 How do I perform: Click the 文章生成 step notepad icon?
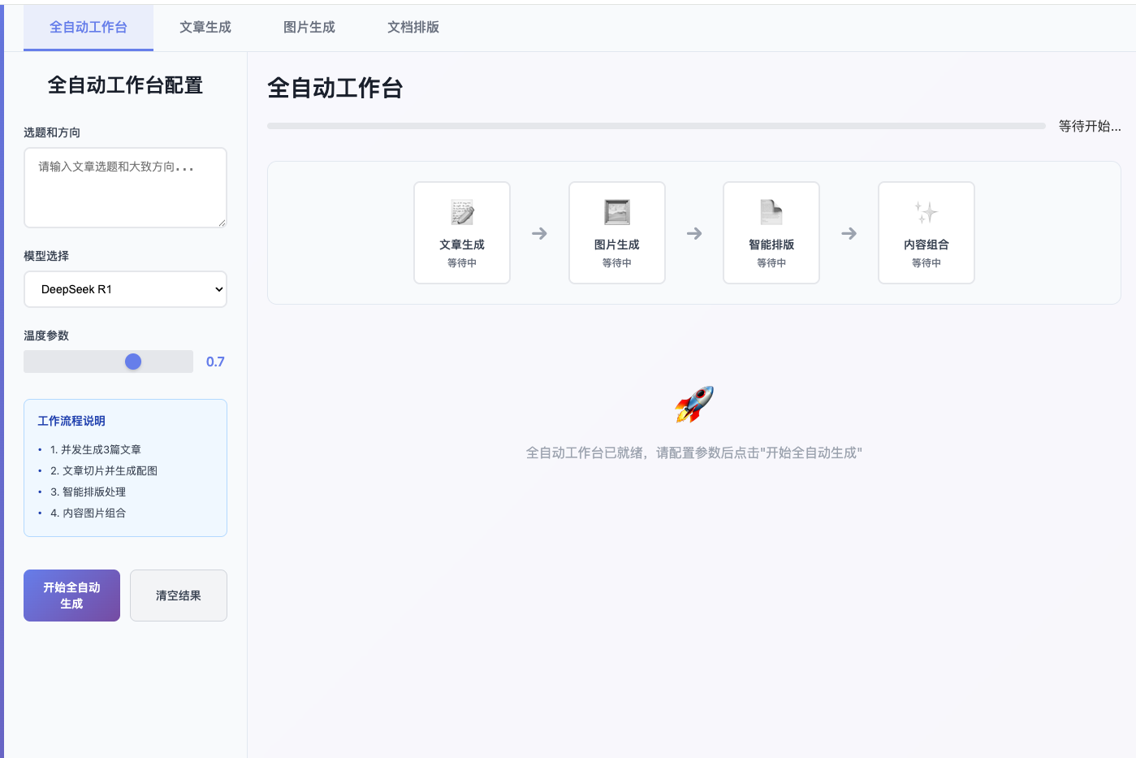[462, 212]
